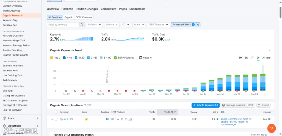Toggle the Top 3 legend checkbox
The width and height of the screenshot is (282, 136).
coord(51,58)
